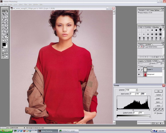Image resolution: width=166 pixels, height=133 pixels.
Task: Switch to the Channels tab
Action: click(149, 61)
